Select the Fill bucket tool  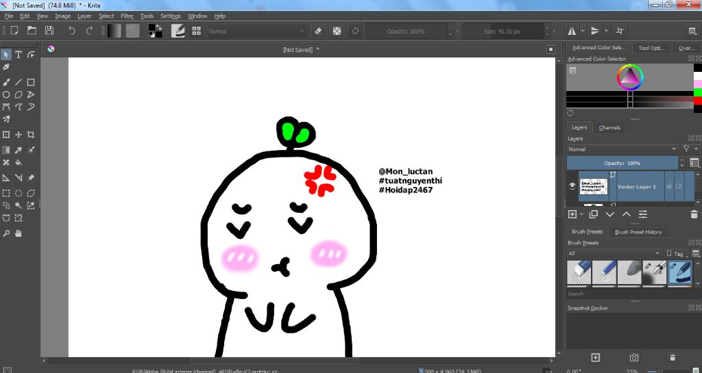19,163
